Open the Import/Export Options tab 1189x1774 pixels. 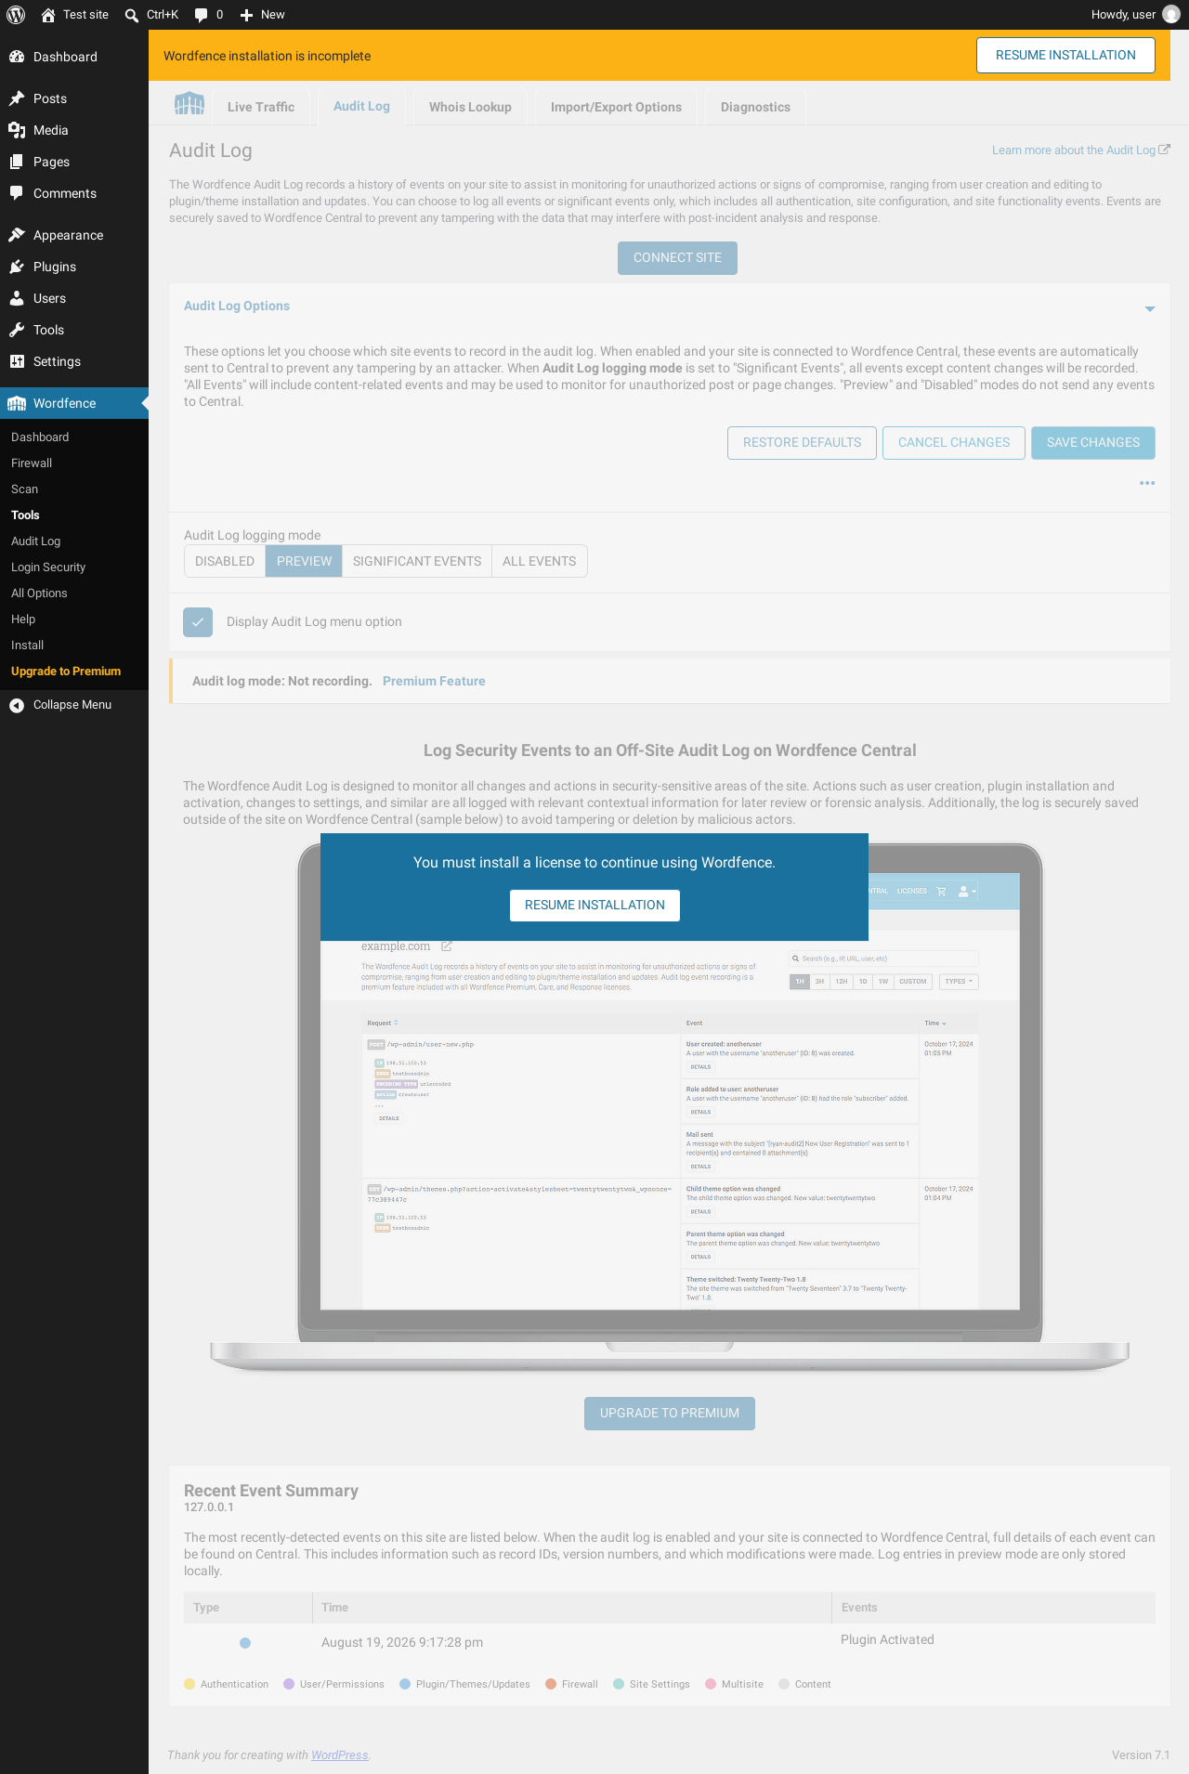[616, 107]
